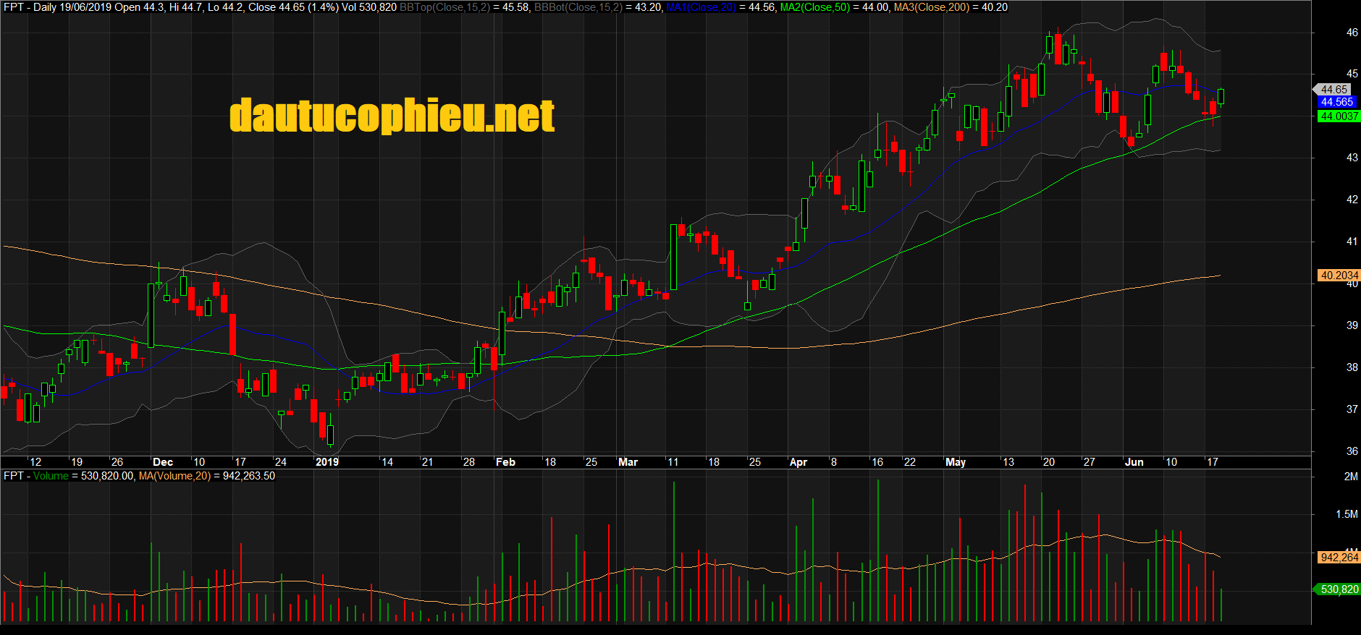This screenshot has width=1361, height=635.
Task: Select the MA2(Close,50) legend label
Action: (815, 7)
